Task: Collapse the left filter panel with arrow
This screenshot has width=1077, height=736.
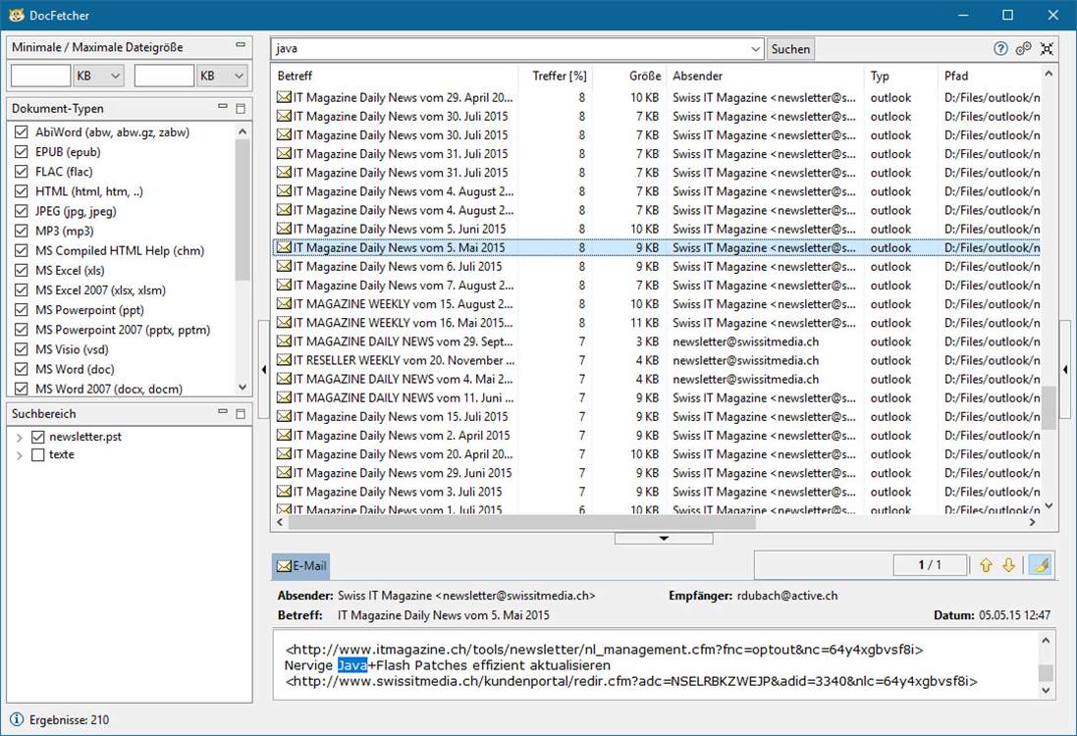Action: pyautogui.click(x=264, y=369)
